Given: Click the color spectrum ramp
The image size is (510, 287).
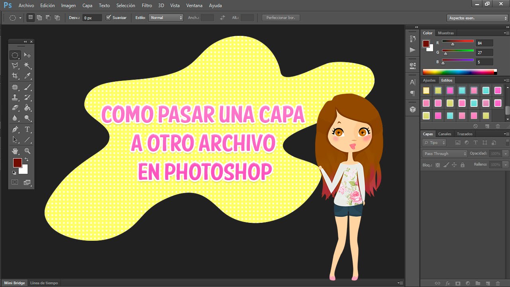Looking at the screenshot, I should (x=460, y=72).
